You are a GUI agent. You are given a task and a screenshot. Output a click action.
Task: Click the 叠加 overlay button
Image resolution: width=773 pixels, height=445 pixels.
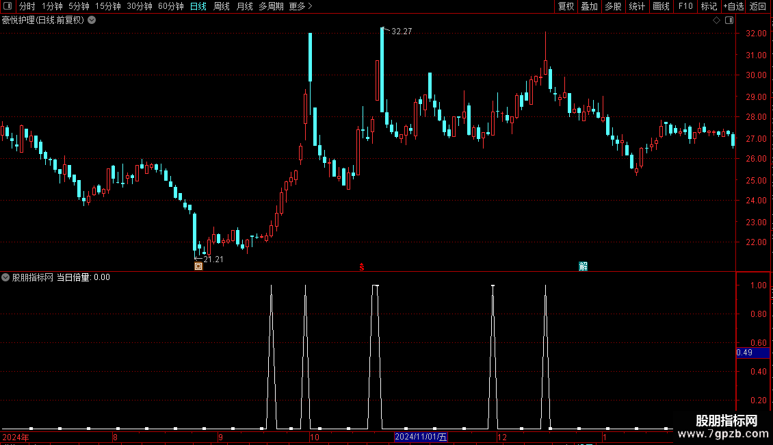coord(589,6)
